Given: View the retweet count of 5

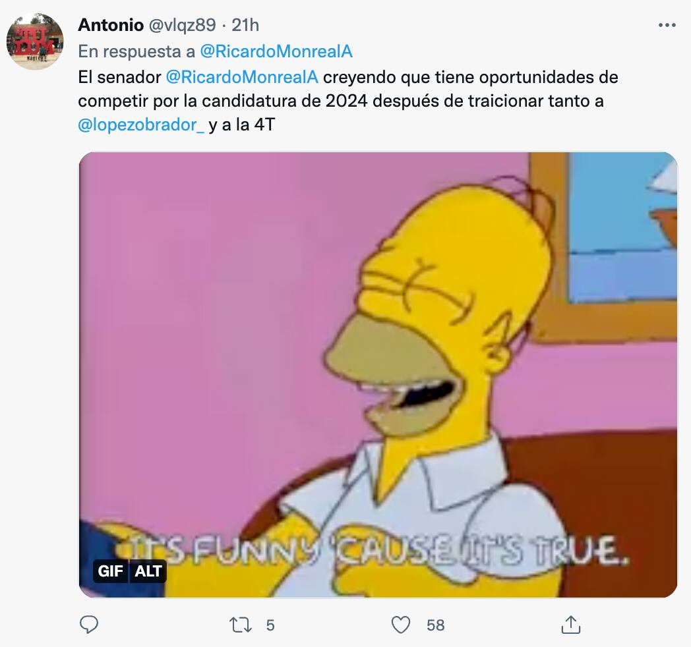Looking at the screenshot, I should coord(270,625).
